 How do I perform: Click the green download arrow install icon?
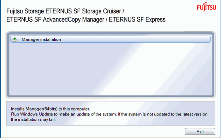point(14,39)
